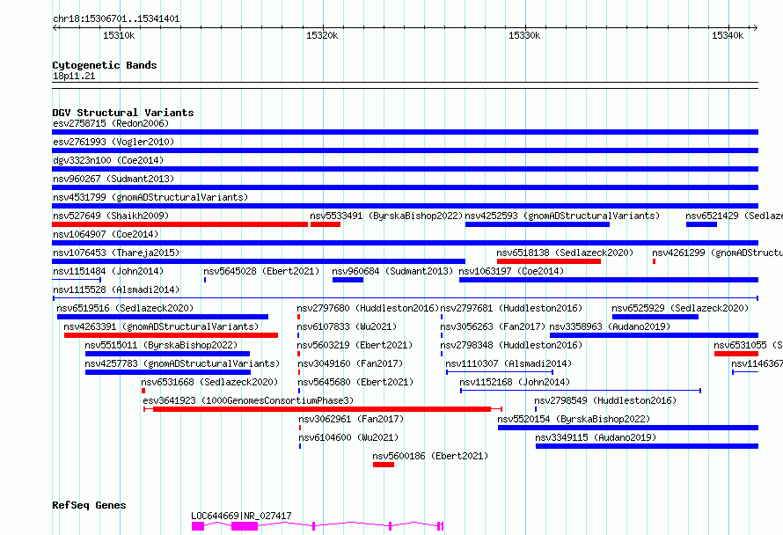The image size is (783, 535).
Task: Open nsv4263391 (gnomADStructuralVariants) label
Action: click(x=161, y=326)
